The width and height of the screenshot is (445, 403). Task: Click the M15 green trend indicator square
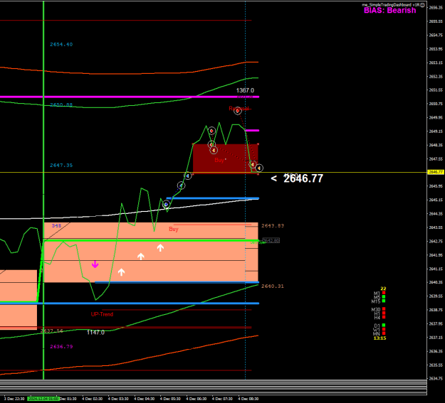384,301
